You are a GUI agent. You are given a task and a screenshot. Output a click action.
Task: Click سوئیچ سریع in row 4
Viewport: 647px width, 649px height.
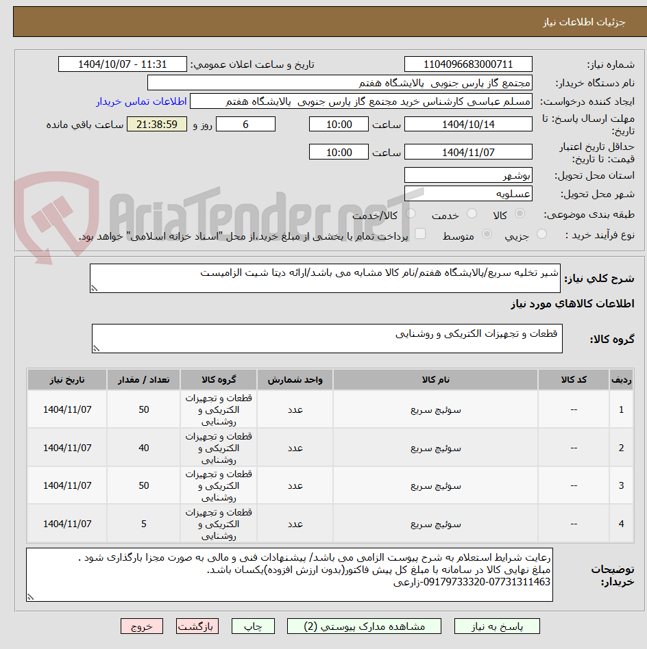coord(436,524)
